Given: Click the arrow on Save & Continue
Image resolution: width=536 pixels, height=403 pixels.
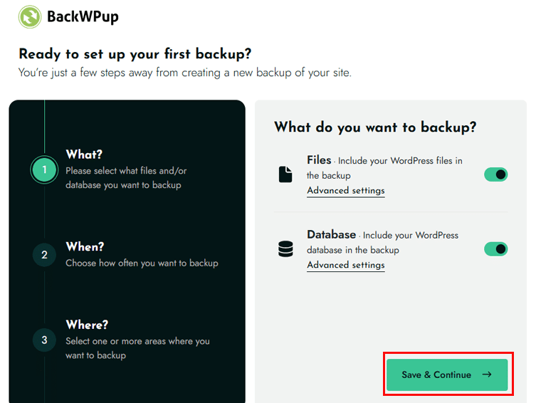Looking at the screenshot, I should tap(487, 375).
